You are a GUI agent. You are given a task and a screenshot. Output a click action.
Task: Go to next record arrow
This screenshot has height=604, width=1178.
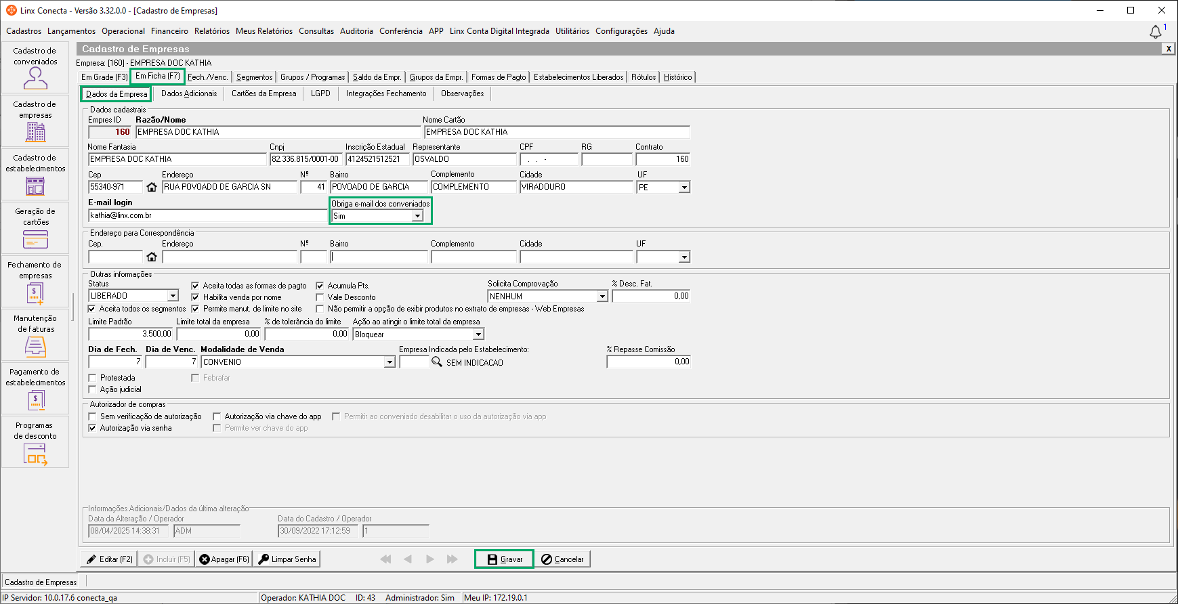coord(430,559)
